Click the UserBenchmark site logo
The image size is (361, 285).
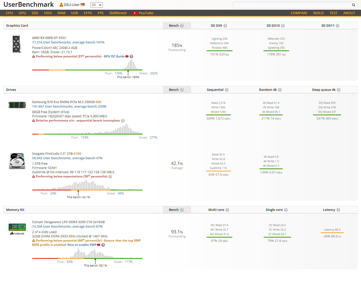point(29,5)
